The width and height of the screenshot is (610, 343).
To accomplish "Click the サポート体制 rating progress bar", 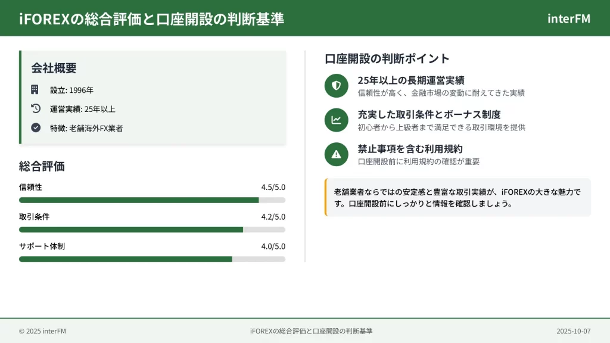I will click(x=152, y=259).
